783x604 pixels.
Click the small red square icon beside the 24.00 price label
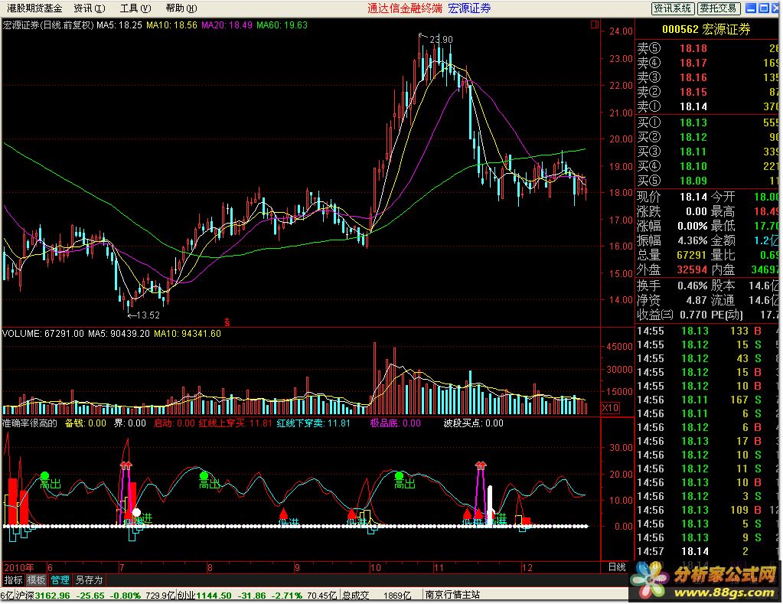[x=594, y=24]
